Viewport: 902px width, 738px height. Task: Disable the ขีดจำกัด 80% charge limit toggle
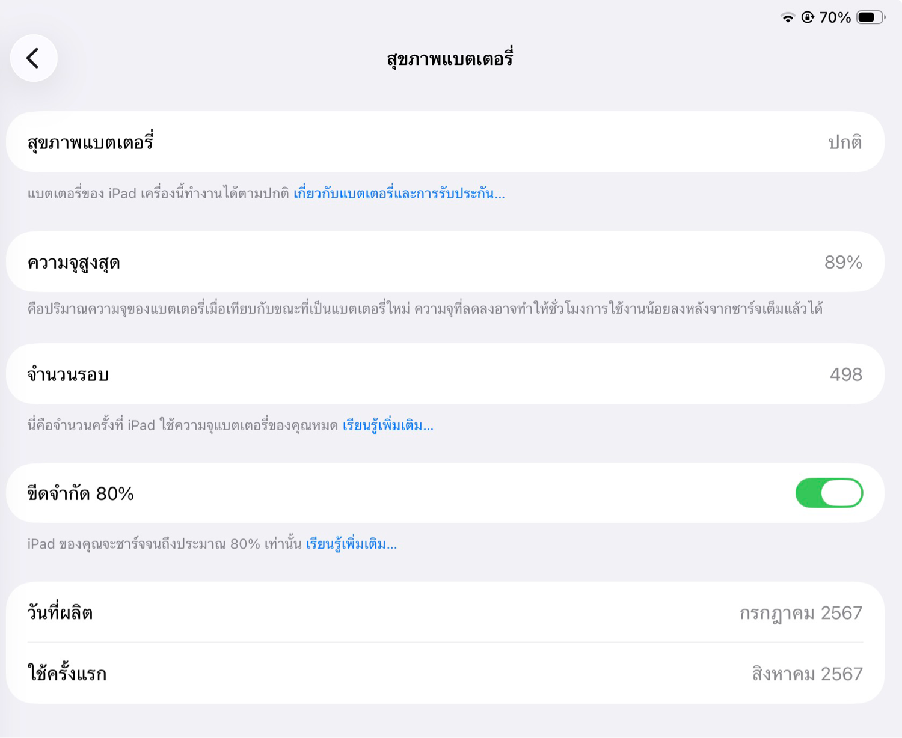coord(829,493)
